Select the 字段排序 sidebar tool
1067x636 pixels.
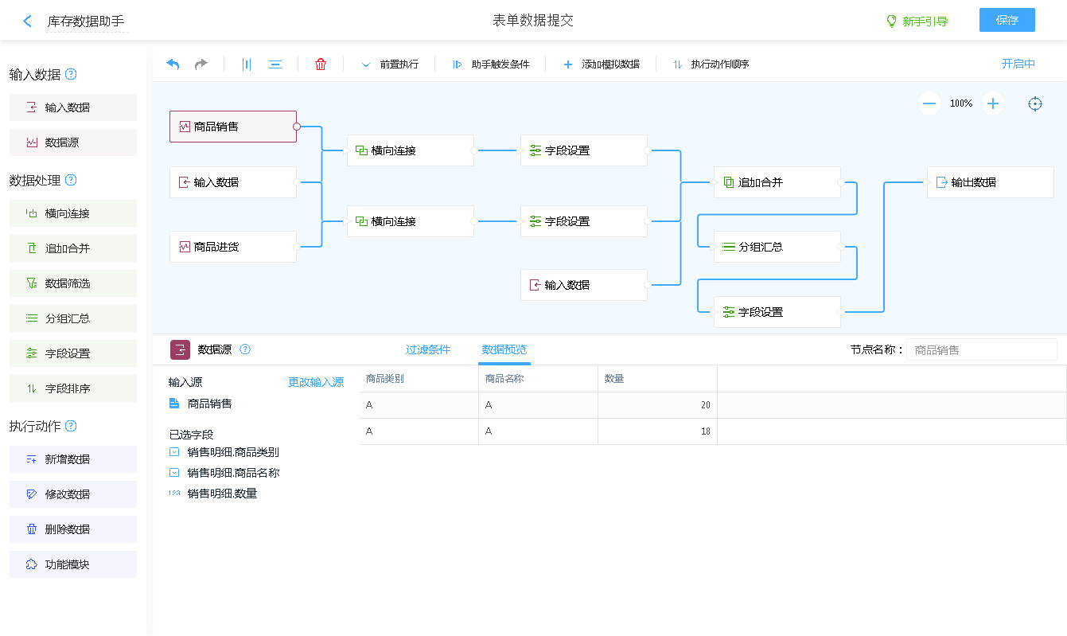tap(73, 388)
